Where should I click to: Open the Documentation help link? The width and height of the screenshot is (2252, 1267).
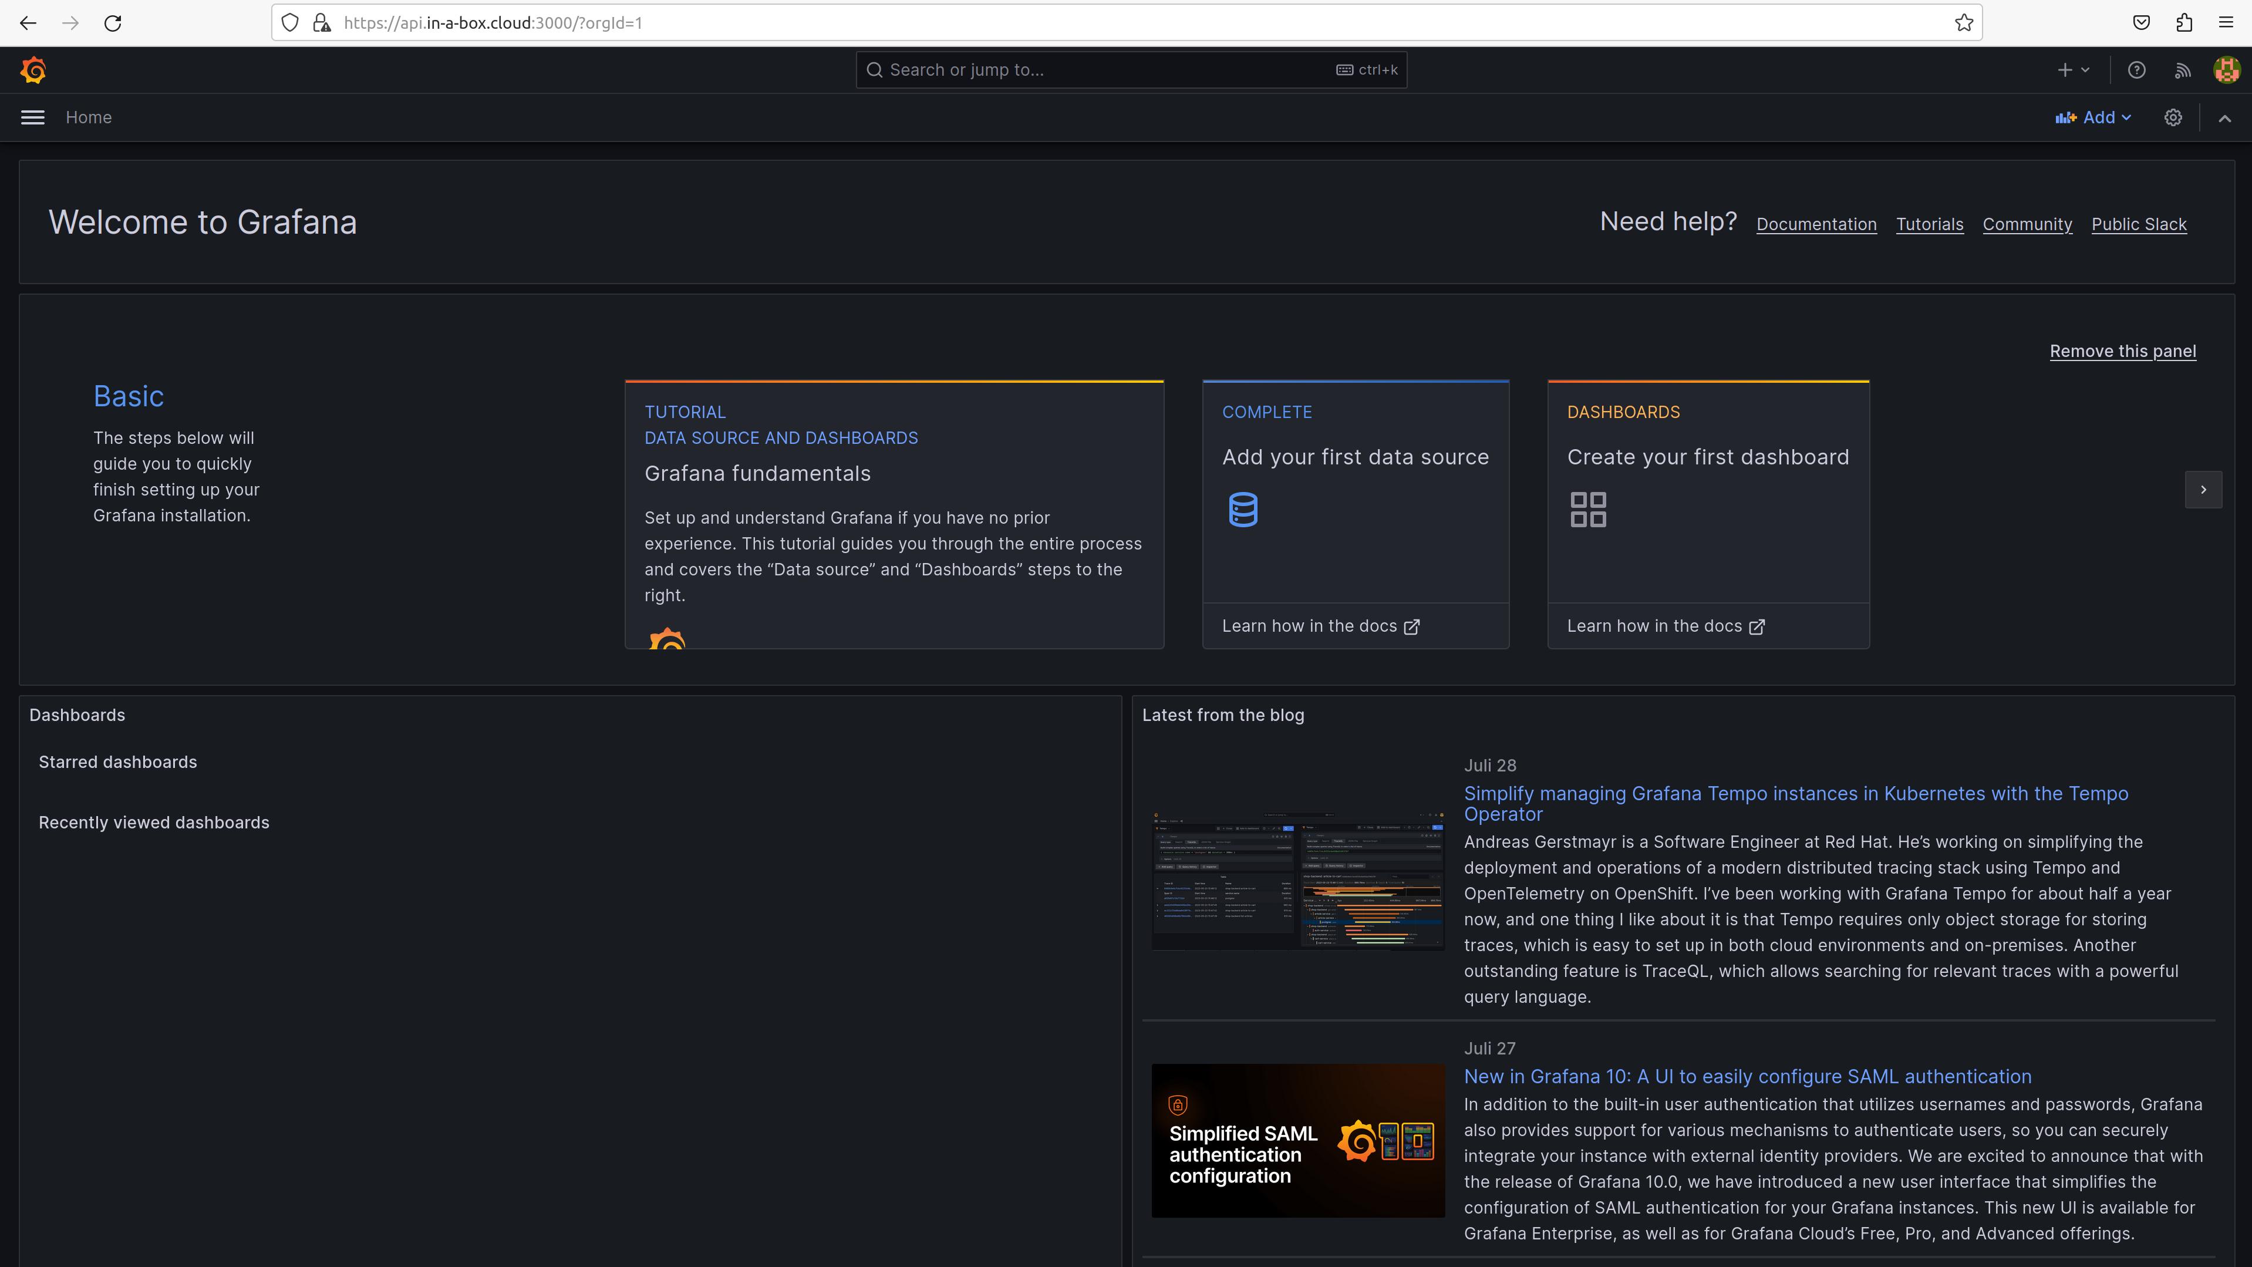(1816, 224)
